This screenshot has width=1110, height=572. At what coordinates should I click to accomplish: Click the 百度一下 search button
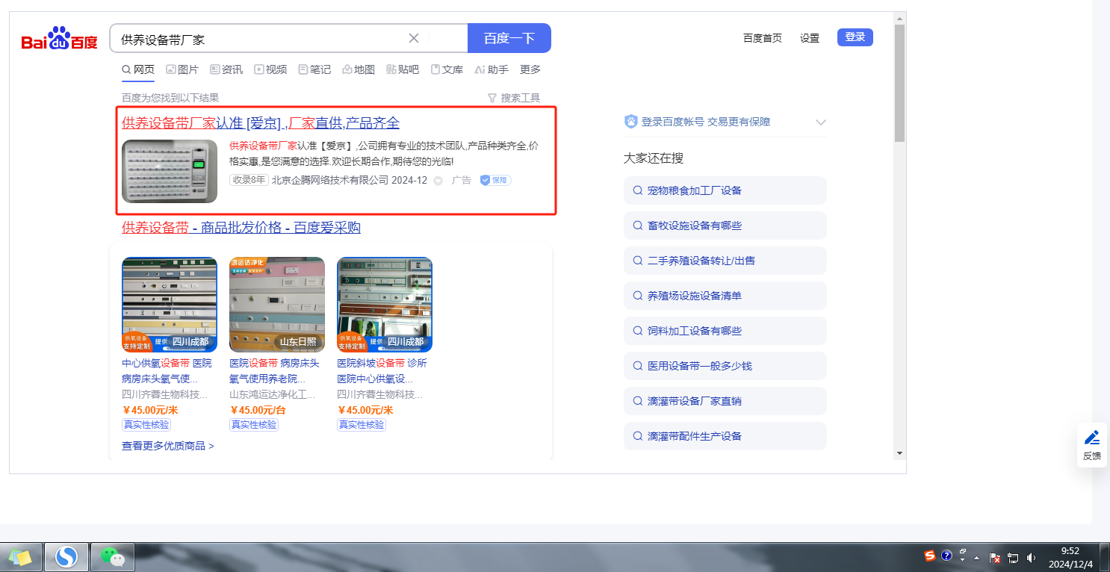click(509, 38)
